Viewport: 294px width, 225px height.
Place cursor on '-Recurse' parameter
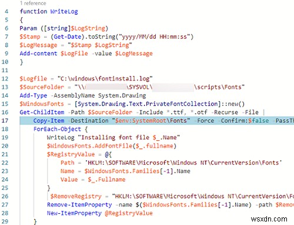point(225,113)
